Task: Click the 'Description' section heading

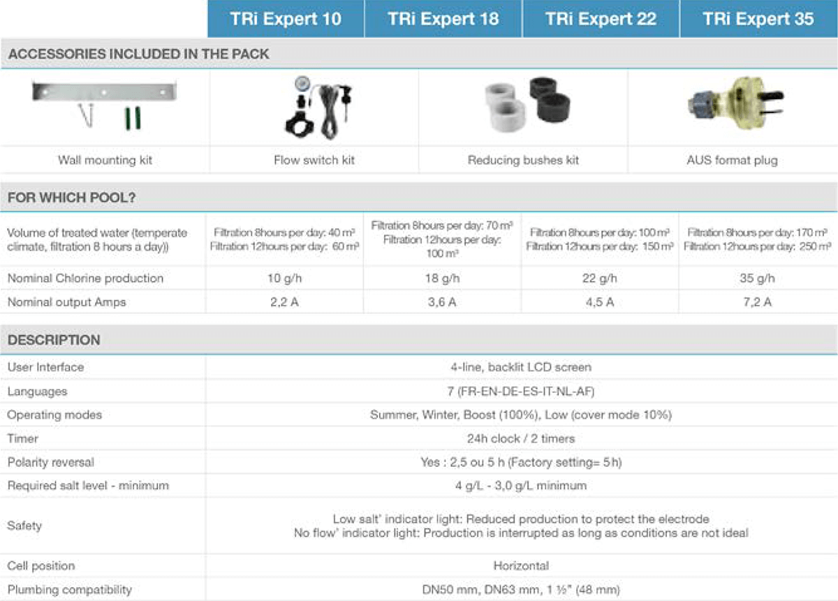Action: tap(54, 341)
